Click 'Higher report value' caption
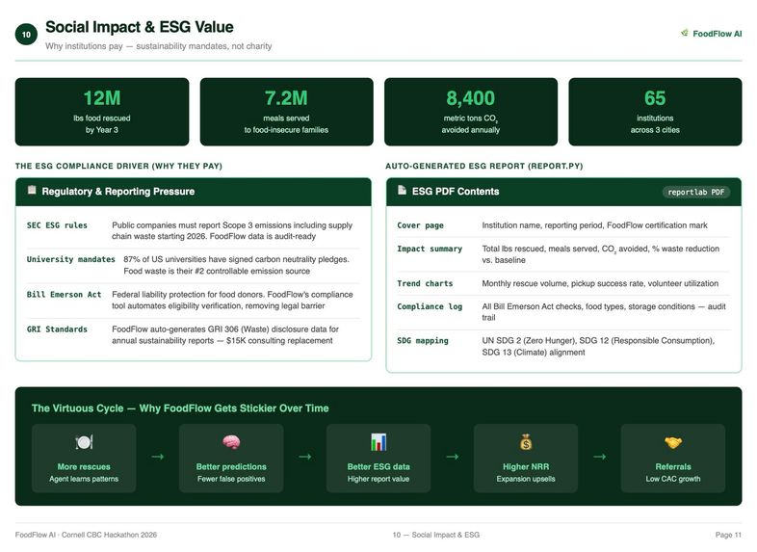Screen dimensions: 757x552 click(x=378, y=479)
